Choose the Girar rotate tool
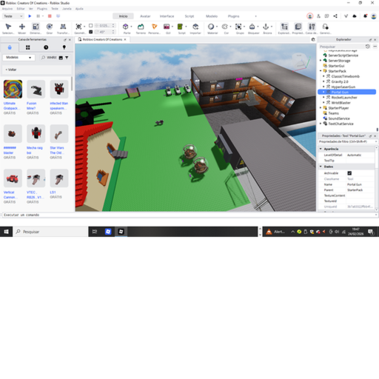Image resolution: width=379 pixels, height=379 pixels. coord(50,28)
